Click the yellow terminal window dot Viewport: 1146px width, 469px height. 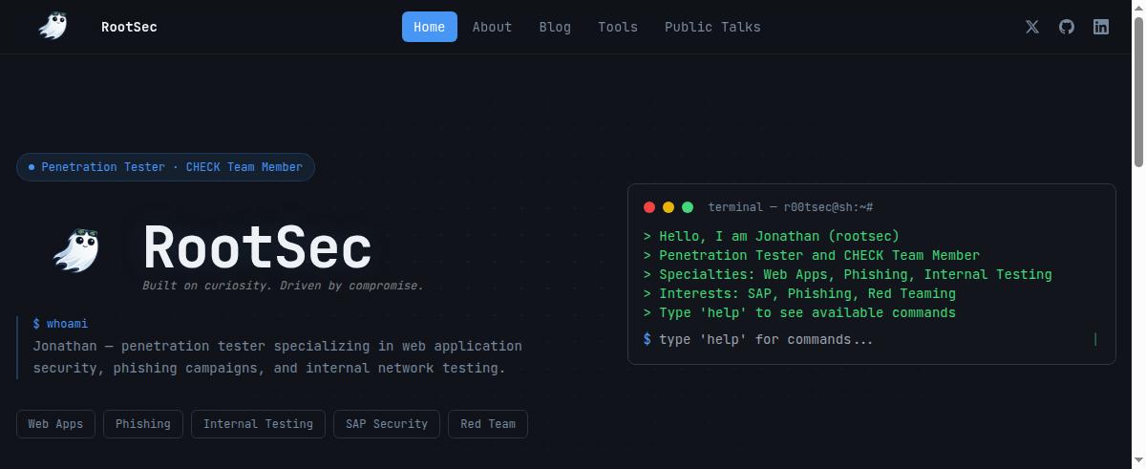click(x=668, y=207)
